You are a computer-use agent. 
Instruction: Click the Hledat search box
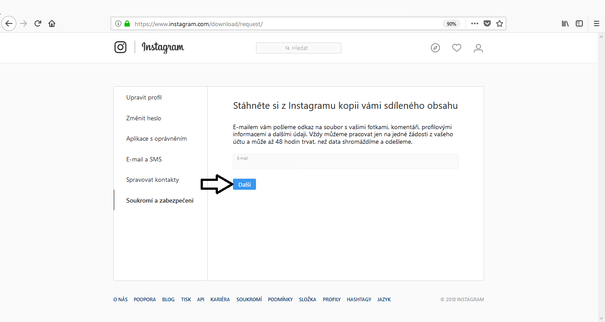(x=299, y=48)
